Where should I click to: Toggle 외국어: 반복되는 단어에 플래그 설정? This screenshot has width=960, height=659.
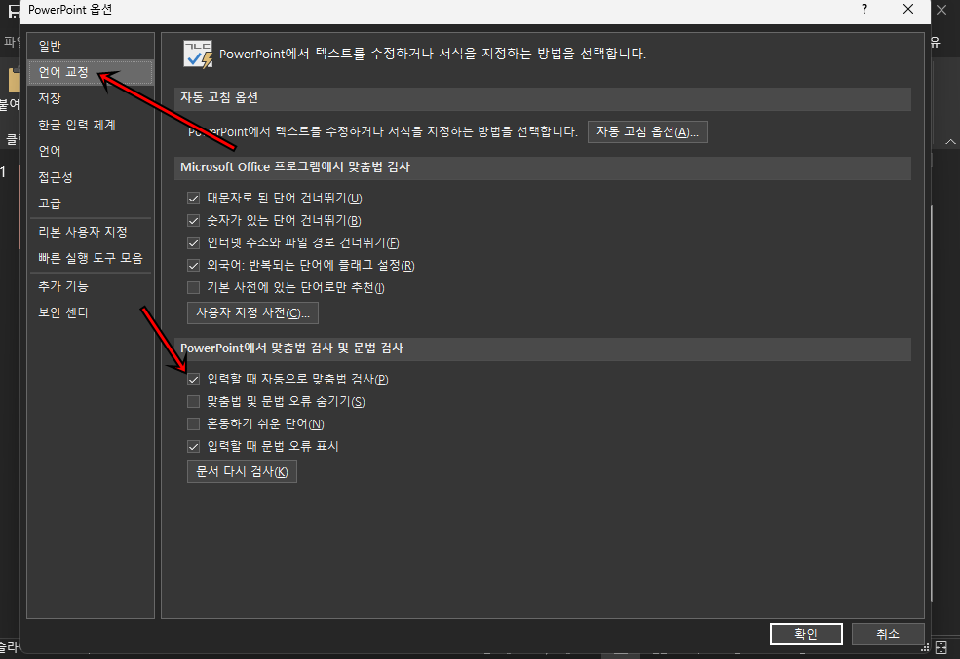(194, 266)
